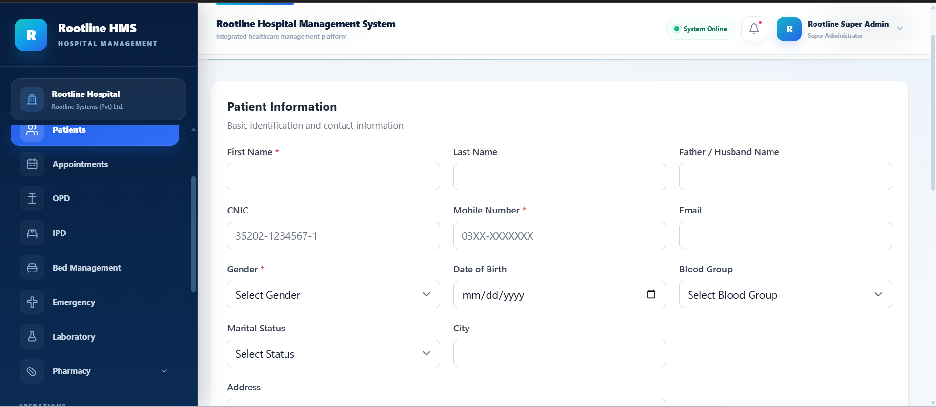936x407 pixels.
Task: Click the Appointments calendar icon in sidebar
Action: point(32,164)
